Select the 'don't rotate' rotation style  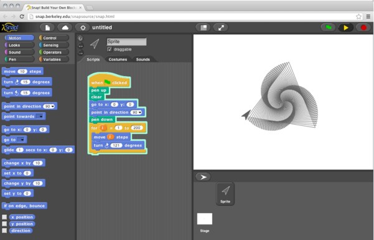pos(80,52)
